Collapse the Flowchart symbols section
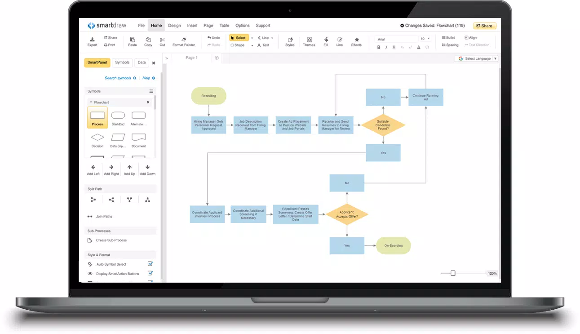This screenshot has height=334, width=580. (x=91, y=102)
